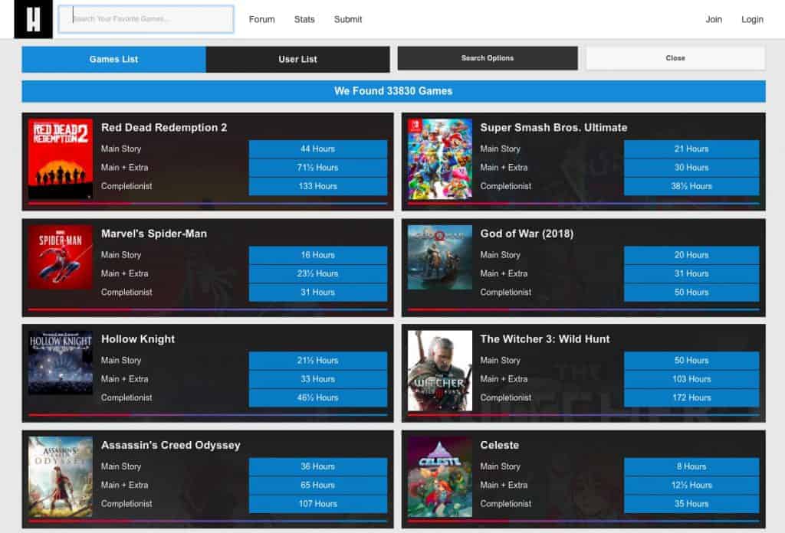Select The Witcher 3 cover image
Image resolution: width=785 pixels, height=533 pixels.
(439, 371)
